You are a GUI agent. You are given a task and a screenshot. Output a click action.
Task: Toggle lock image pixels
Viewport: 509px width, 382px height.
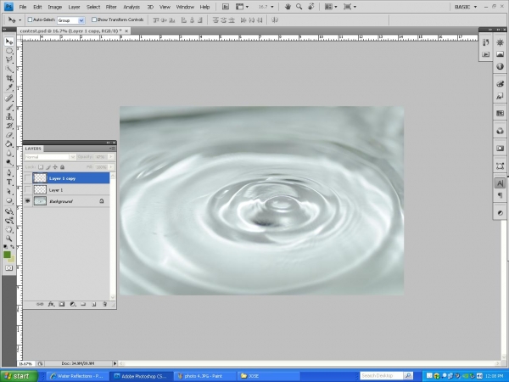coord(48,167)
